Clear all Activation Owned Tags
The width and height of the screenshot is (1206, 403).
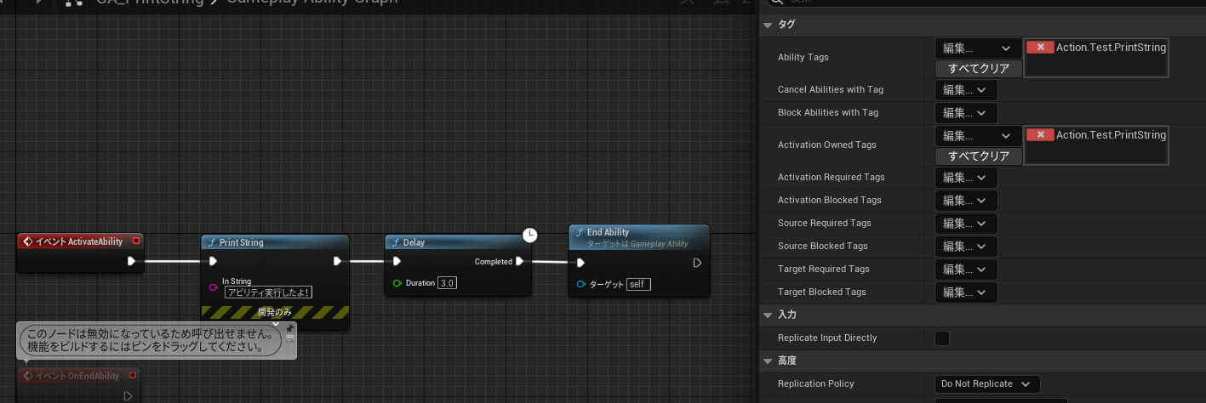[978, 156]
